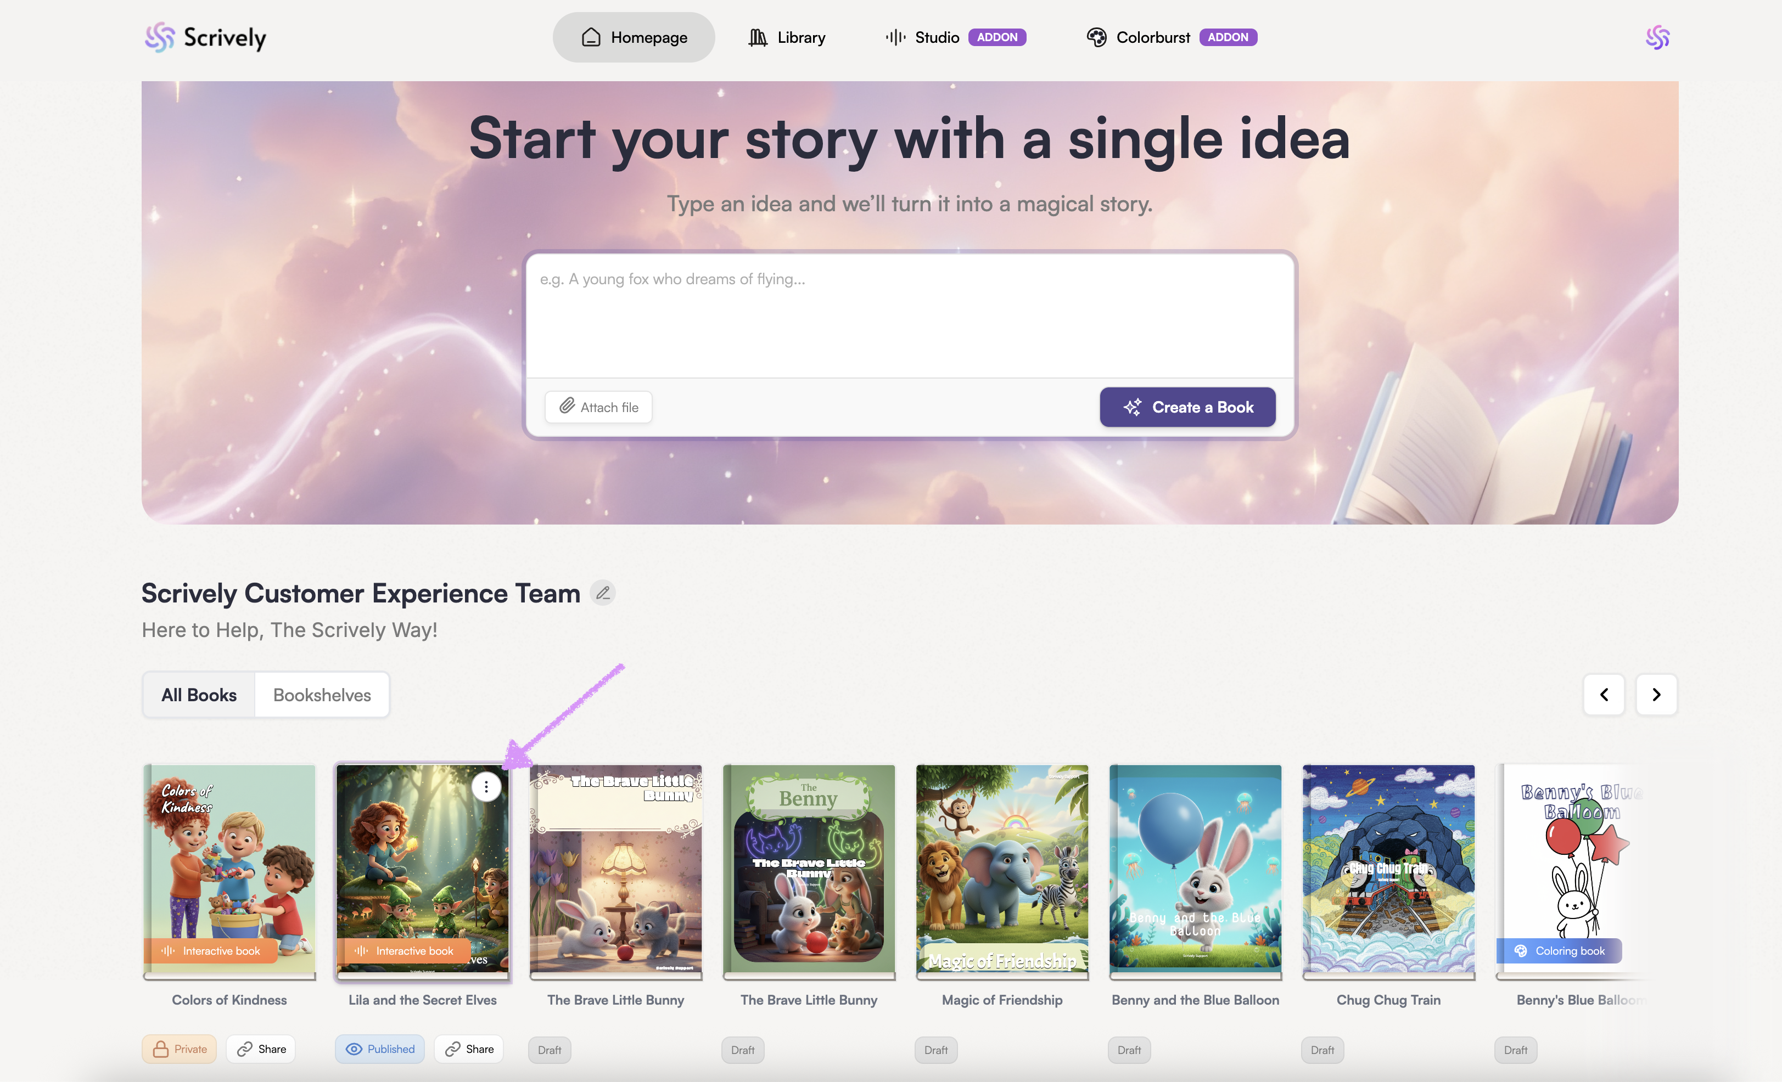Open the profile avatar icon top right
This screenshot has width=1782, height=1082.
click(x=1657, y=37)
